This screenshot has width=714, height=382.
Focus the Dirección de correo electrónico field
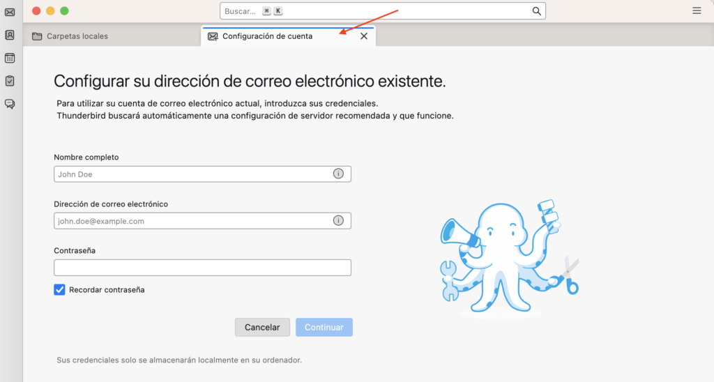point(202,221)
